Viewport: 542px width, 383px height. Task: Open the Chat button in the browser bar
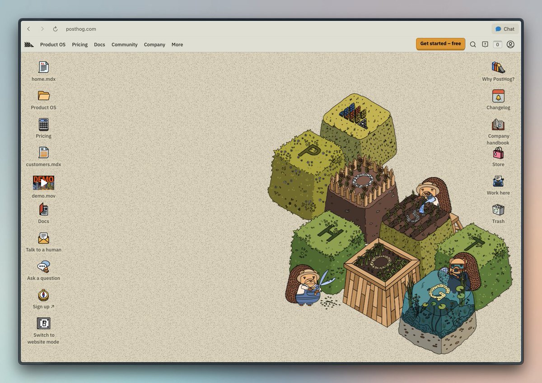pyautogui.click(x=505, y=29)
